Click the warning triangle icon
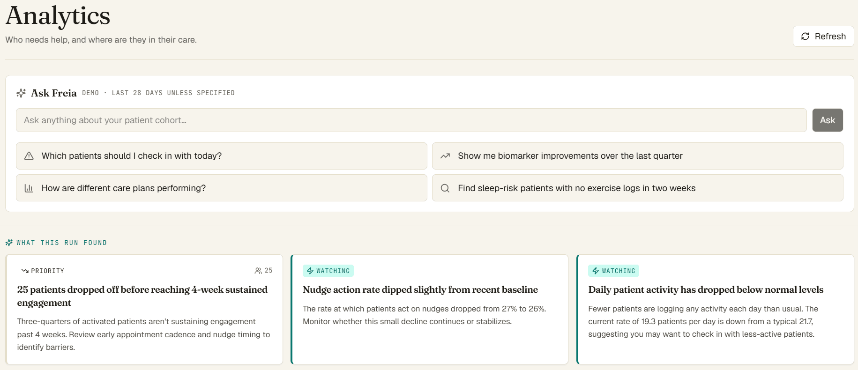The width and height of the screenshot is (858, 370). click(x=29, y=156)
